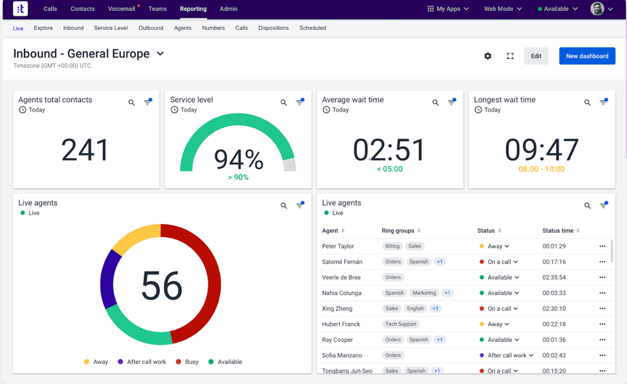The height and width of the screenshot is (384, 627).
Task: Click the search icon on Average wait time
Action: 435,102
